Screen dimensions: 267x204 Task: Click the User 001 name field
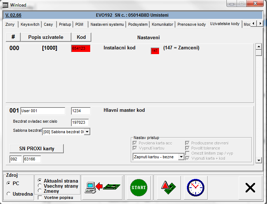[42, 111]
